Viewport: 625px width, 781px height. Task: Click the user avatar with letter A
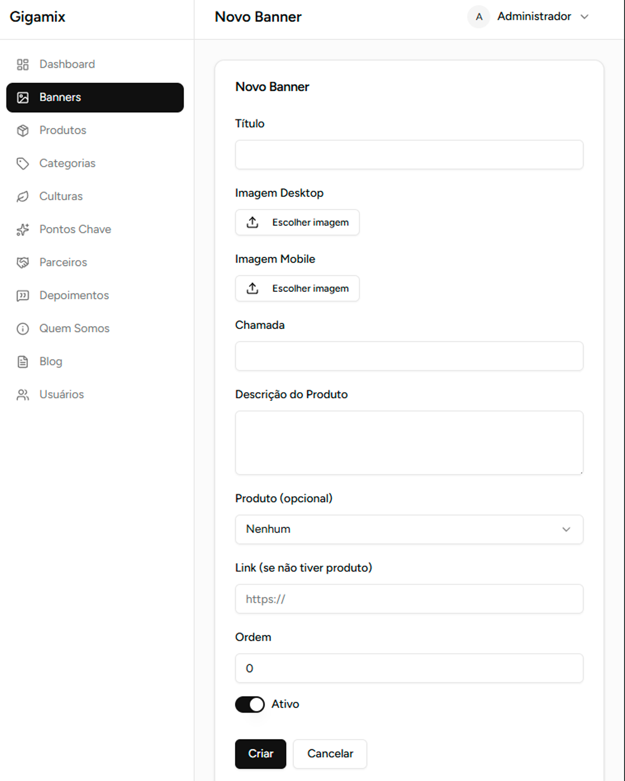(479, 17)
